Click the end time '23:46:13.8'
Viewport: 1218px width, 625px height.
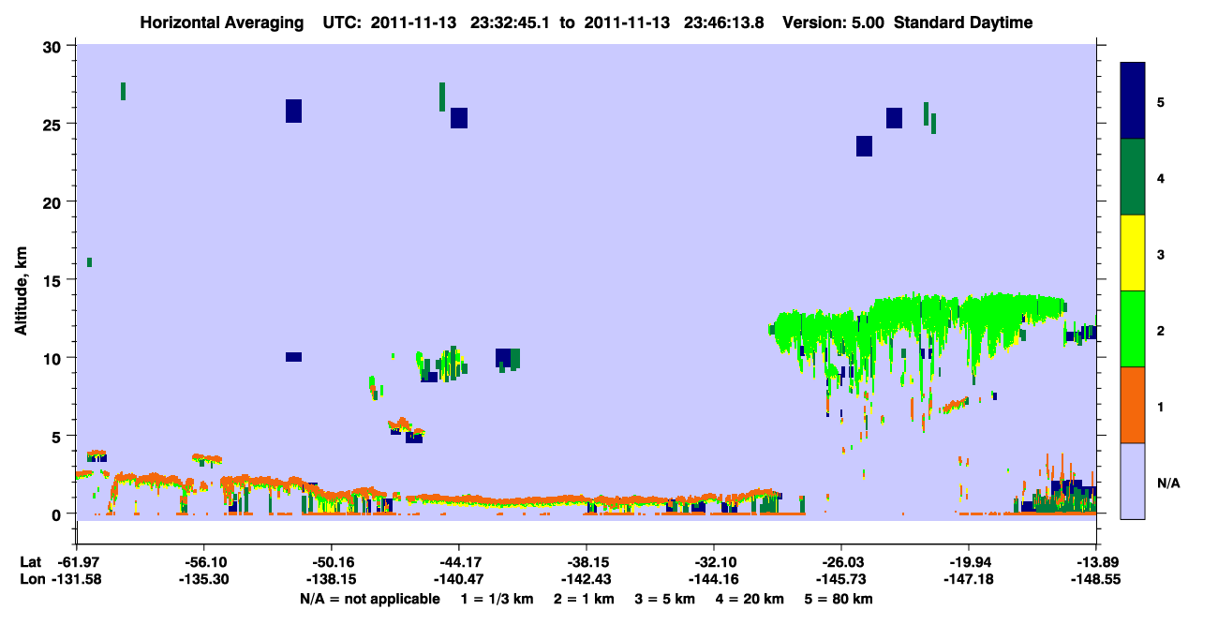point(722,22)
